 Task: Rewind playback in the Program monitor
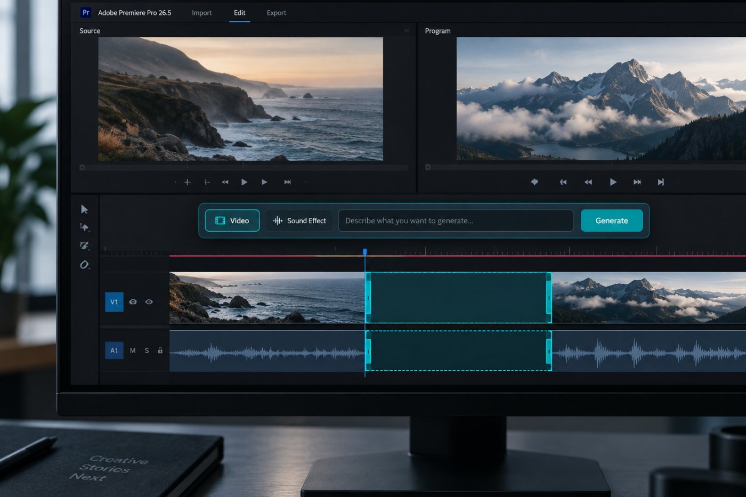click(588, 182)
